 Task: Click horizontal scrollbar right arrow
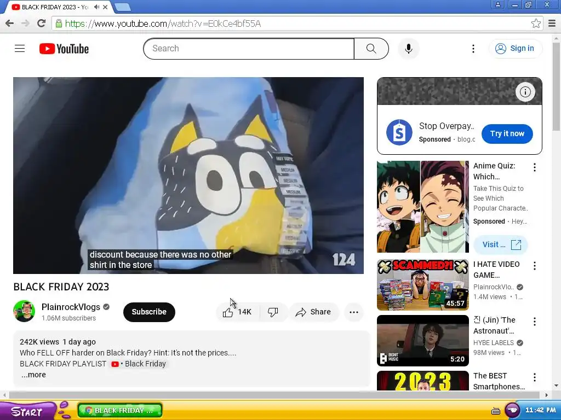click(546, 395)
